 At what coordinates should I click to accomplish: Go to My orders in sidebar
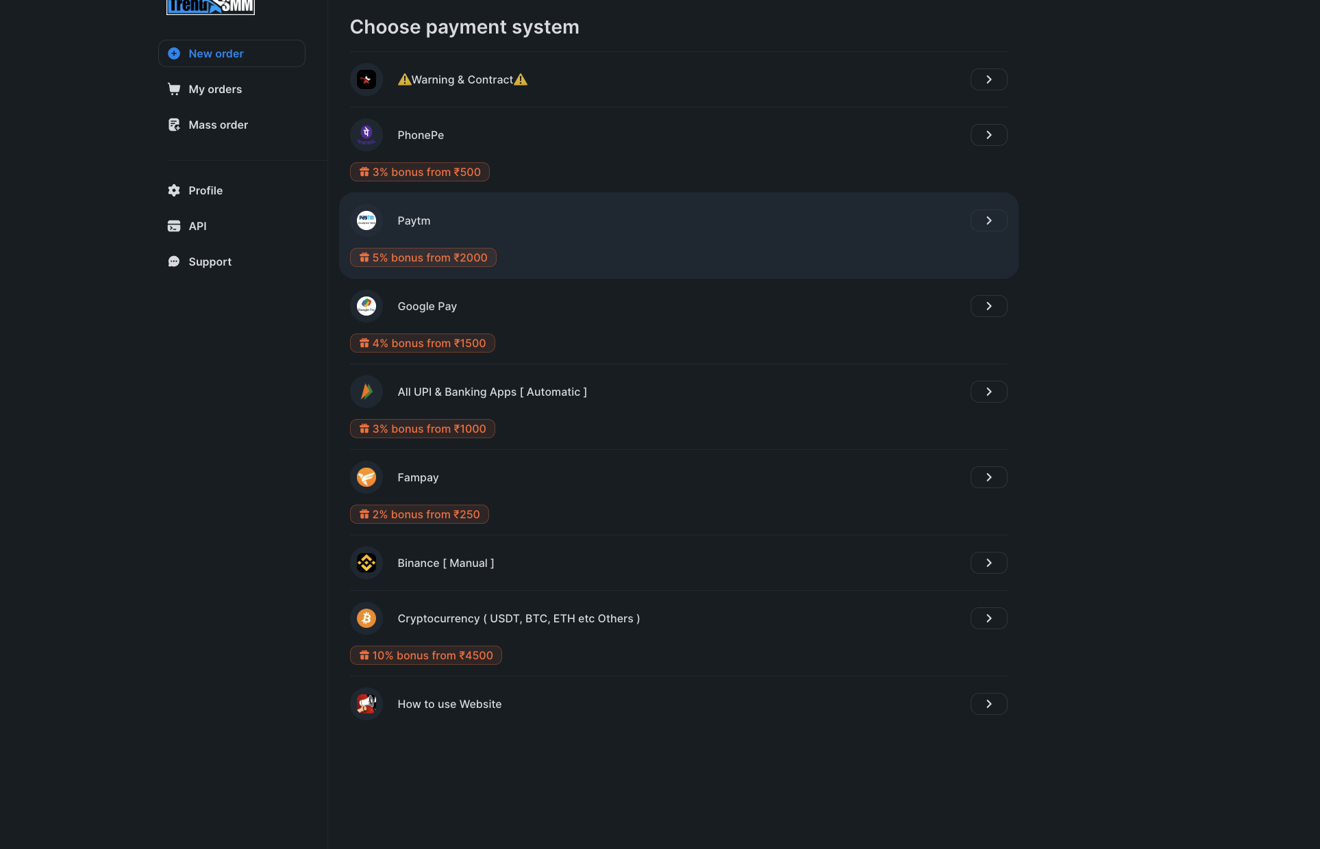pos(215,89)
